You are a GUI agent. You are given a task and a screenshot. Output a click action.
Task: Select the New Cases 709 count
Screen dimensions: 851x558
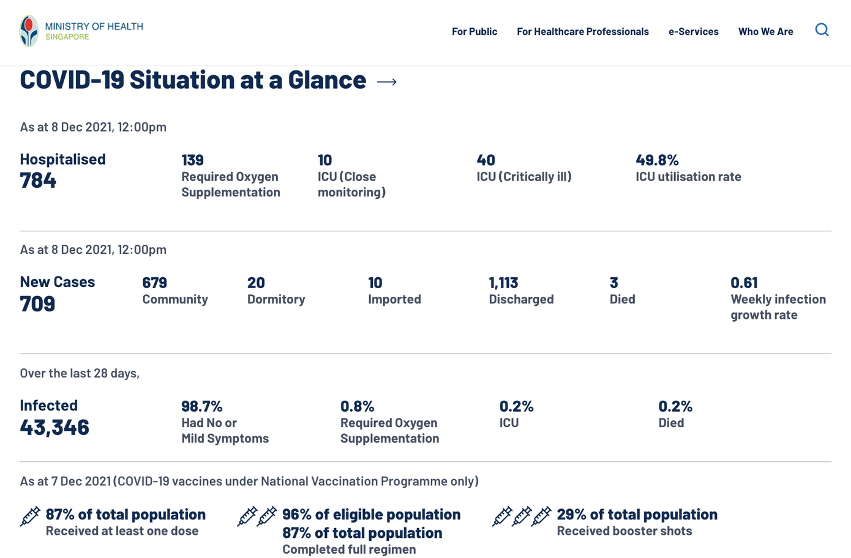pos(37,303)
